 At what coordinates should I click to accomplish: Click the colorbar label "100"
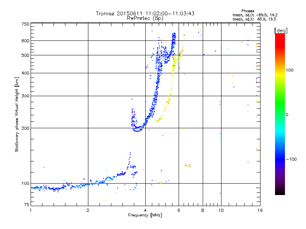[x=290, y=70]
